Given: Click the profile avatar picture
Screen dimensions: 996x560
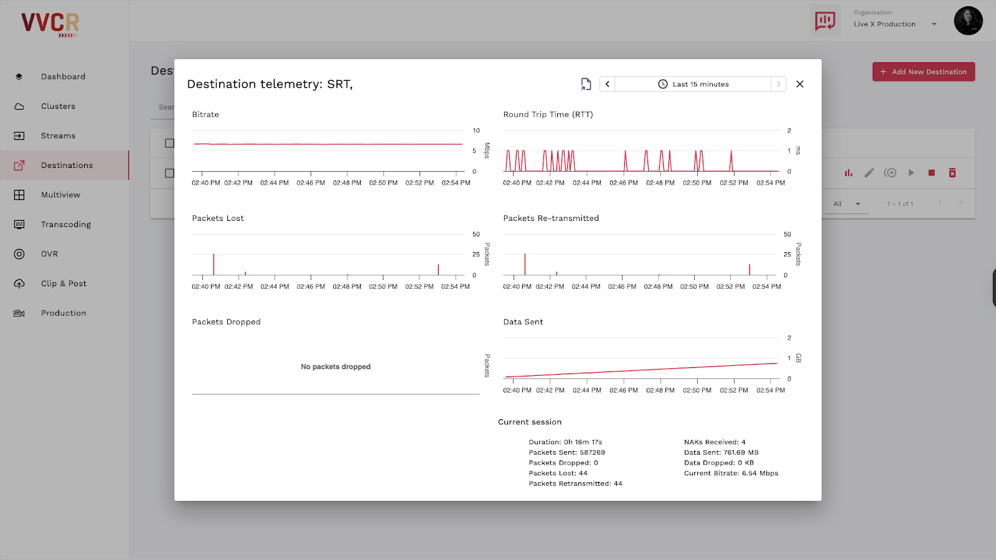Looking at the screenshot, I should [968, 21].
